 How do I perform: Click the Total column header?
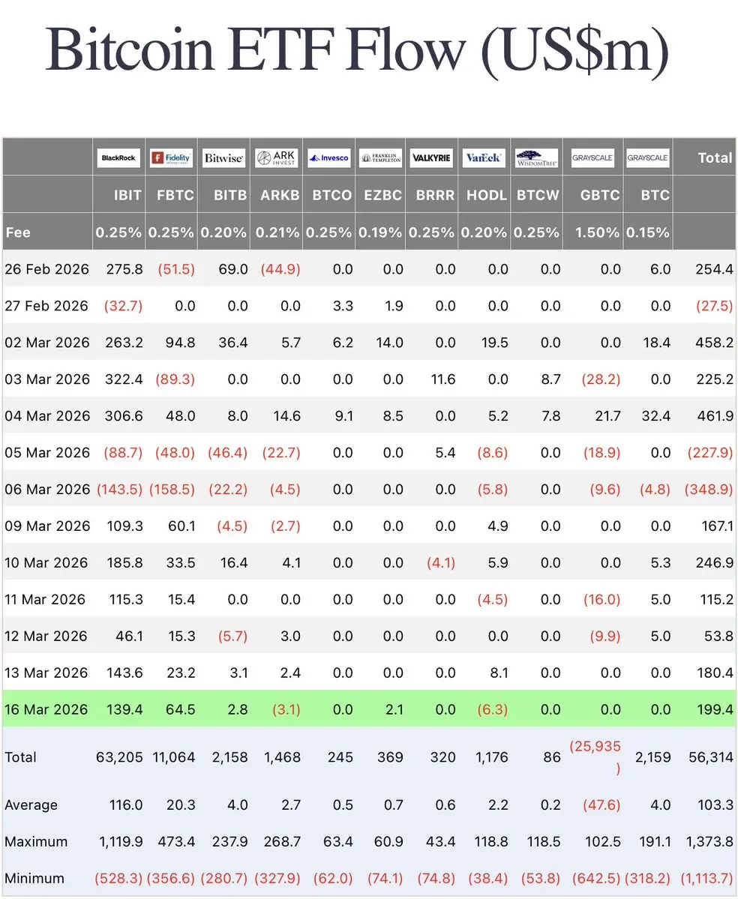click(x=715, y=157)
